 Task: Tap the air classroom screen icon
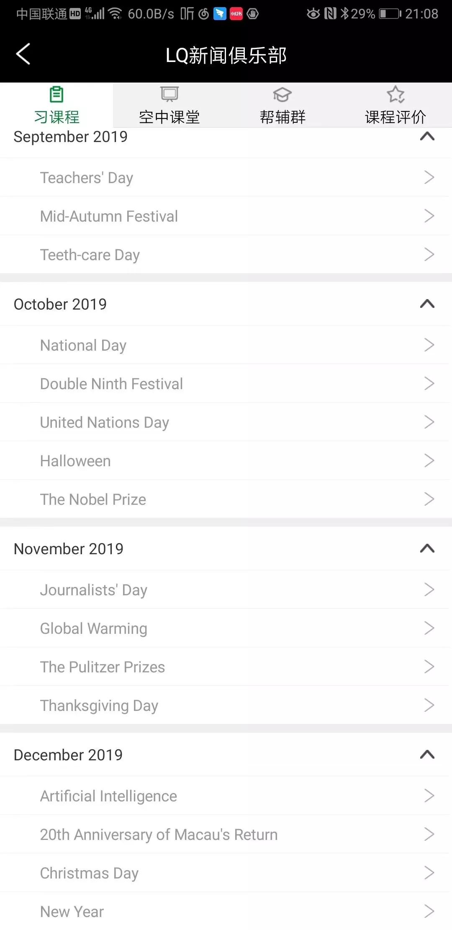169,94
